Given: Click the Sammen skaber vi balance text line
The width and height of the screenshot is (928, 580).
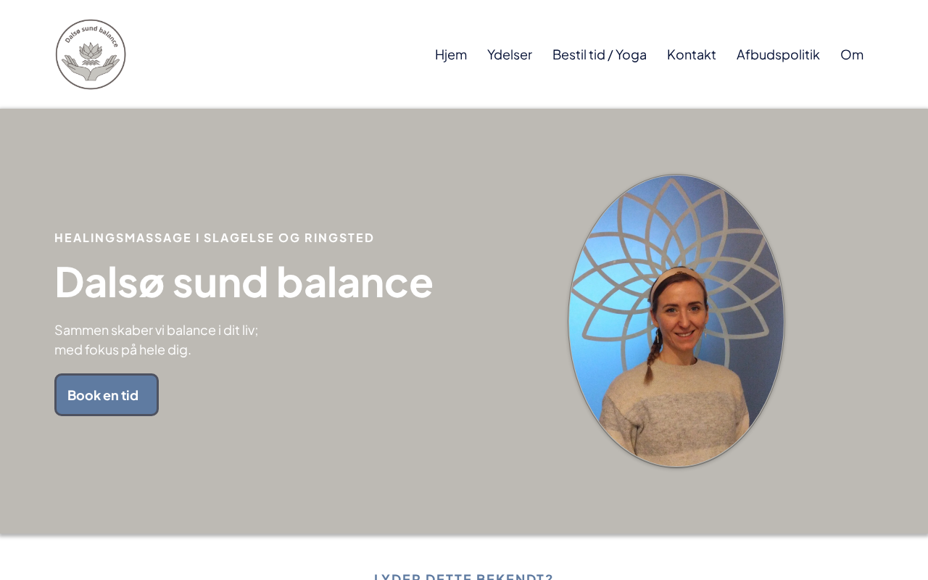Looking at the screenshot, I should 157,330.
